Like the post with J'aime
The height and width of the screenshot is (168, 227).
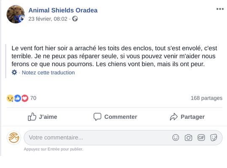pos(43,117)
